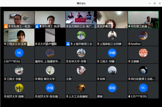Click the red seal avatar of 王丽娜
The height and width of the screenshot is (107, 162).
tap(143, 53)
